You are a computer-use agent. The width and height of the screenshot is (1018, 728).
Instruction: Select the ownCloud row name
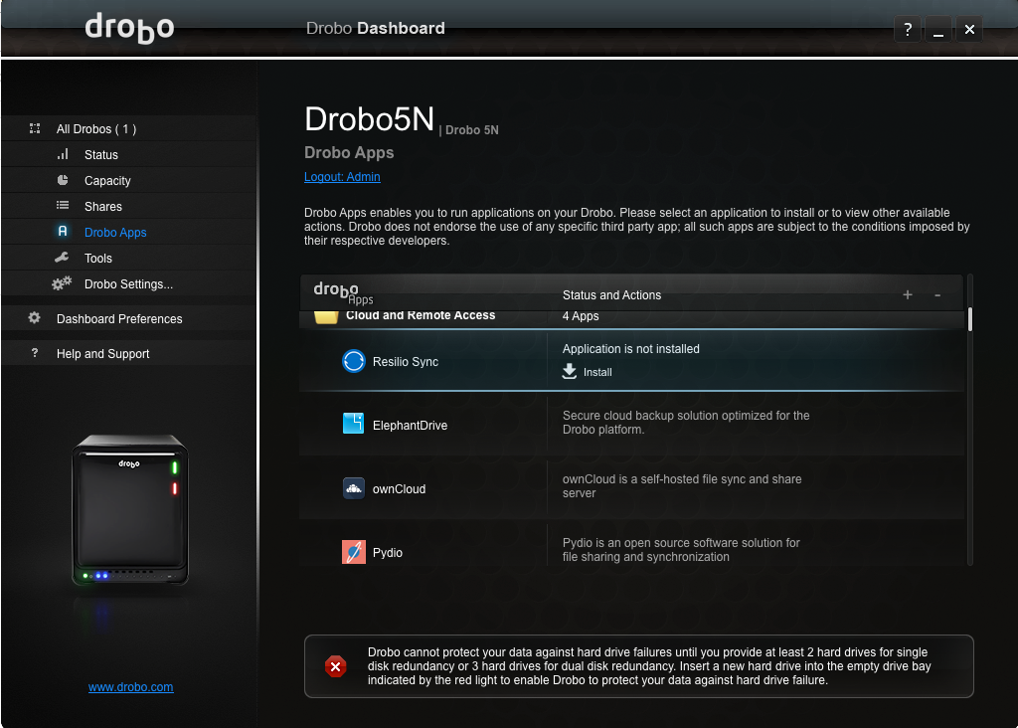399,489
